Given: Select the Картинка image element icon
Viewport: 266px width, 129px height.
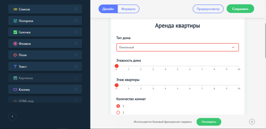Looking at the screenshot, I should 15,78.
